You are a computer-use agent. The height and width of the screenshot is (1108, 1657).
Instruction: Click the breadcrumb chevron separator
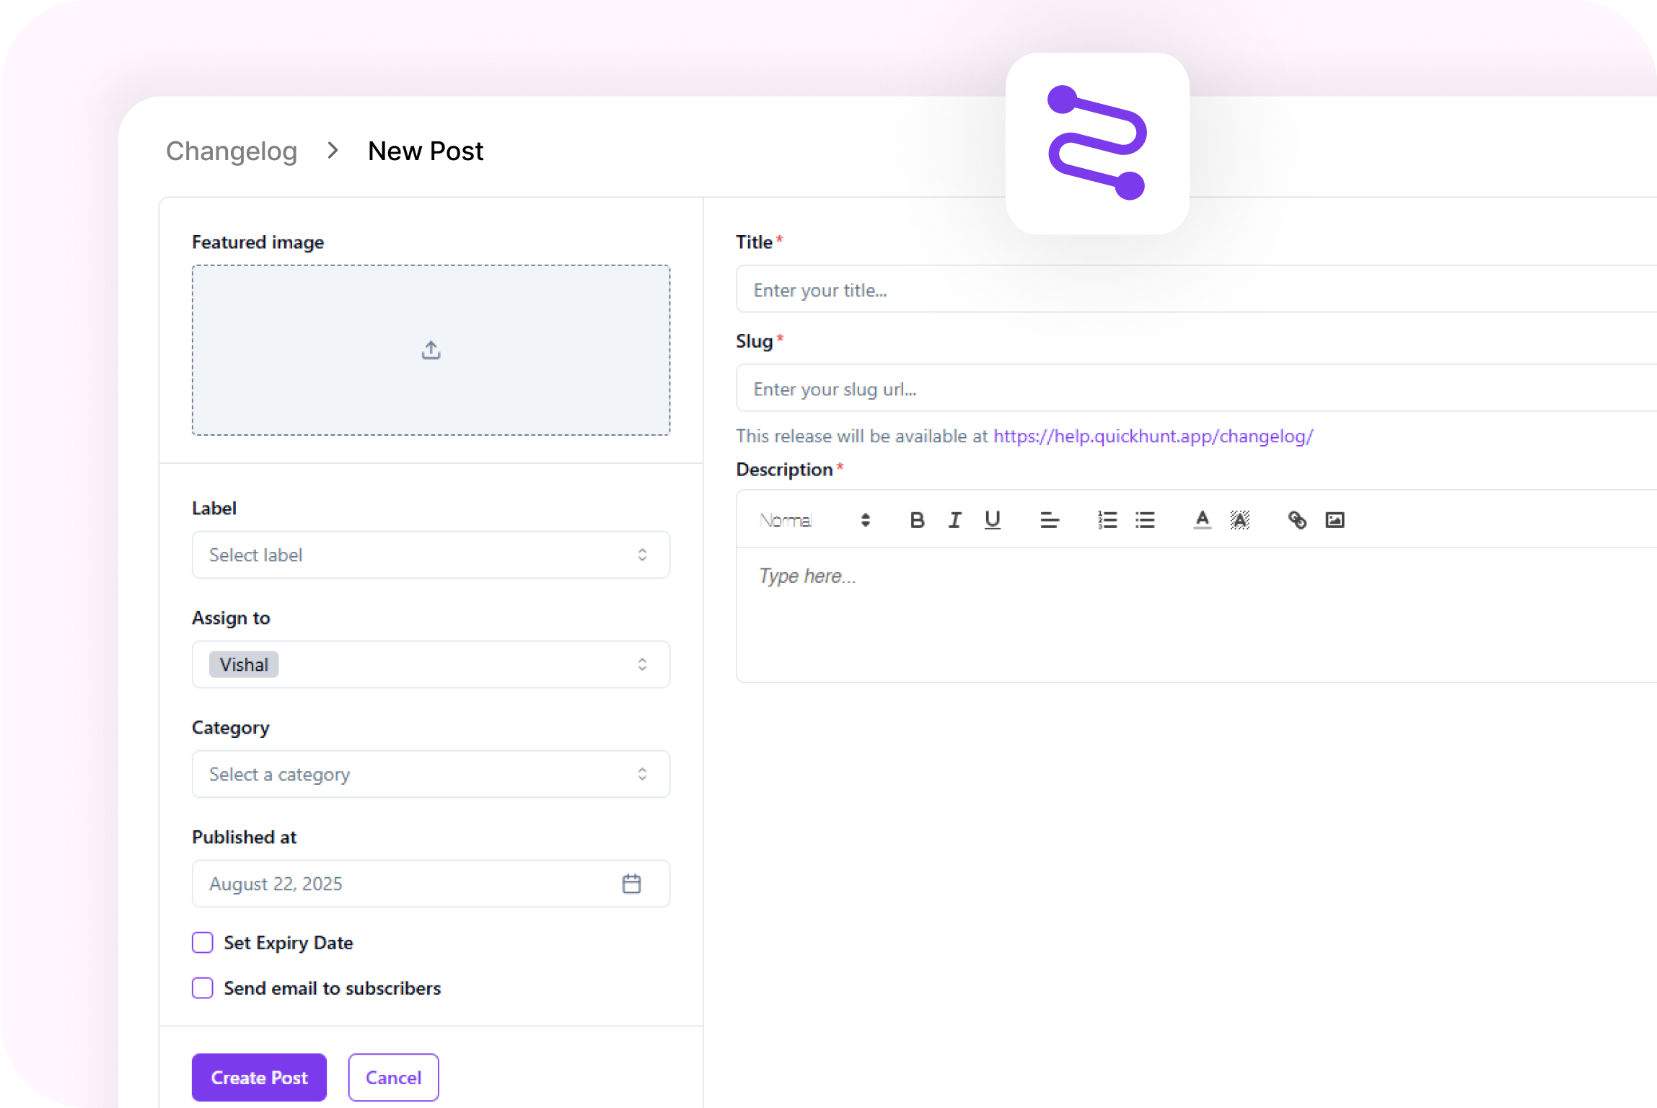click(333, 151)
